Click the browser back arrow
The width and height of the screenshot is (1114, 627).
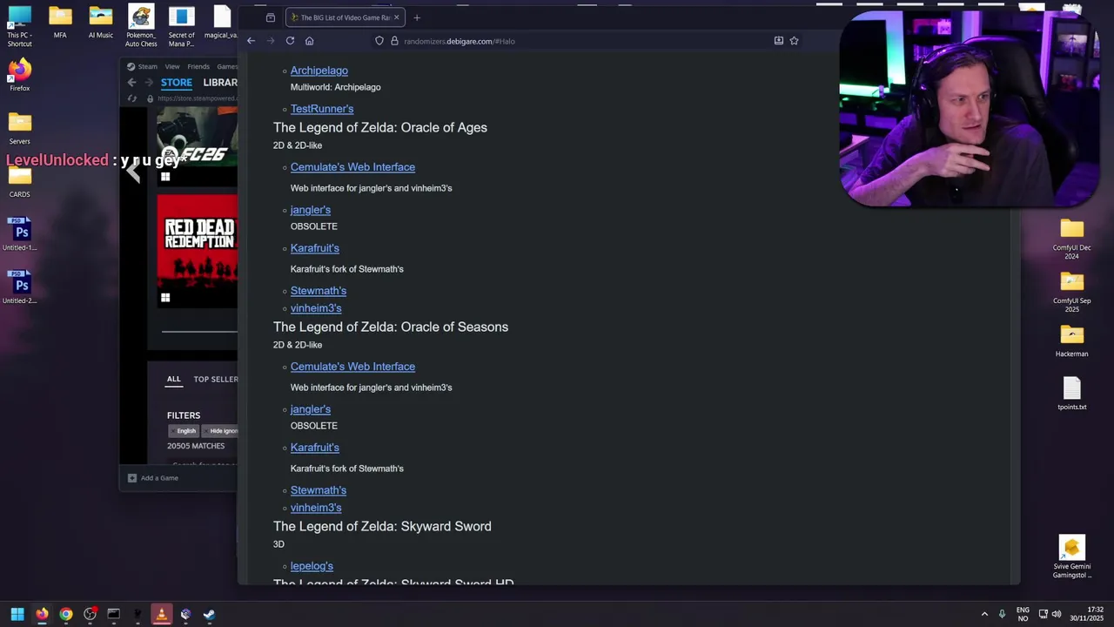[x=251, y=41]
